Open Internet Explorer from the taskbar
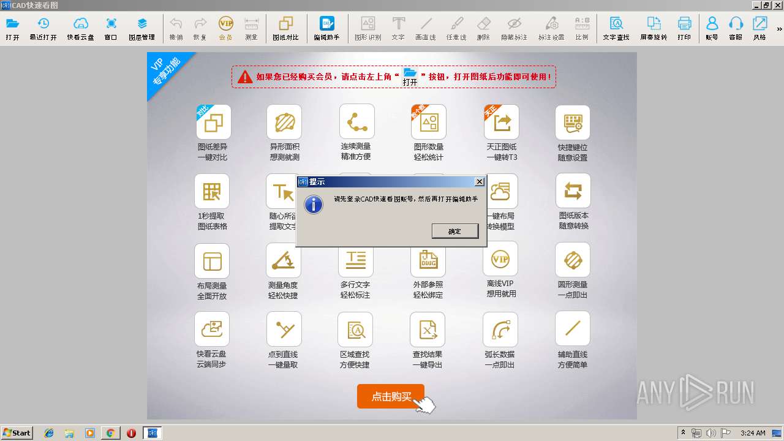 (49, 433)
